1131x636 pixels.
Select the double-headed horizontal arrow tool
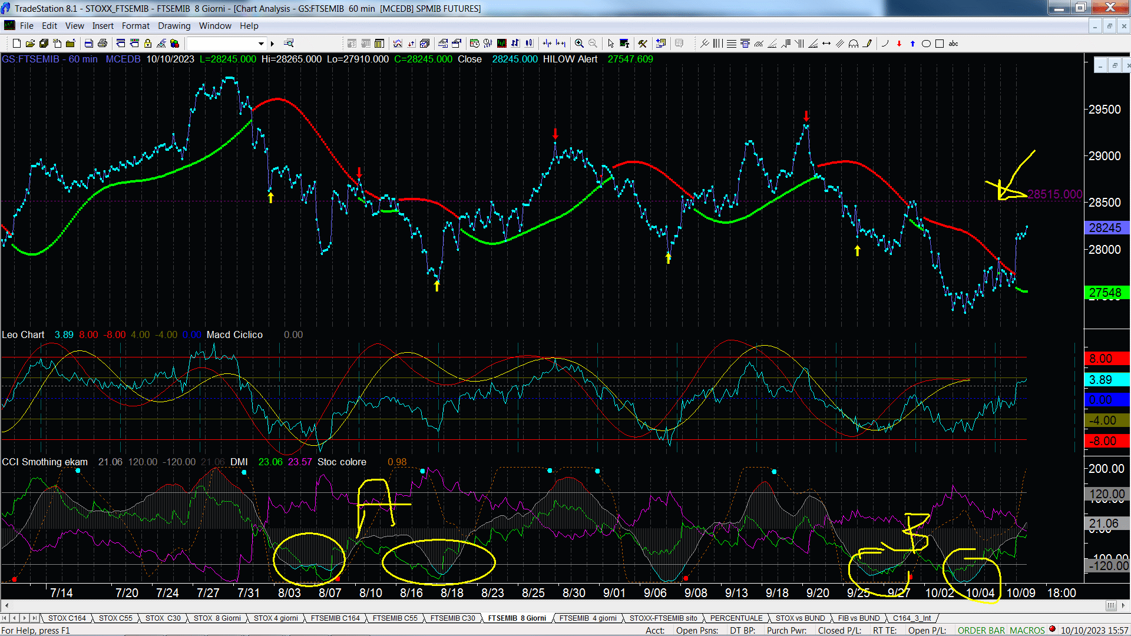(x=826, y=44)
